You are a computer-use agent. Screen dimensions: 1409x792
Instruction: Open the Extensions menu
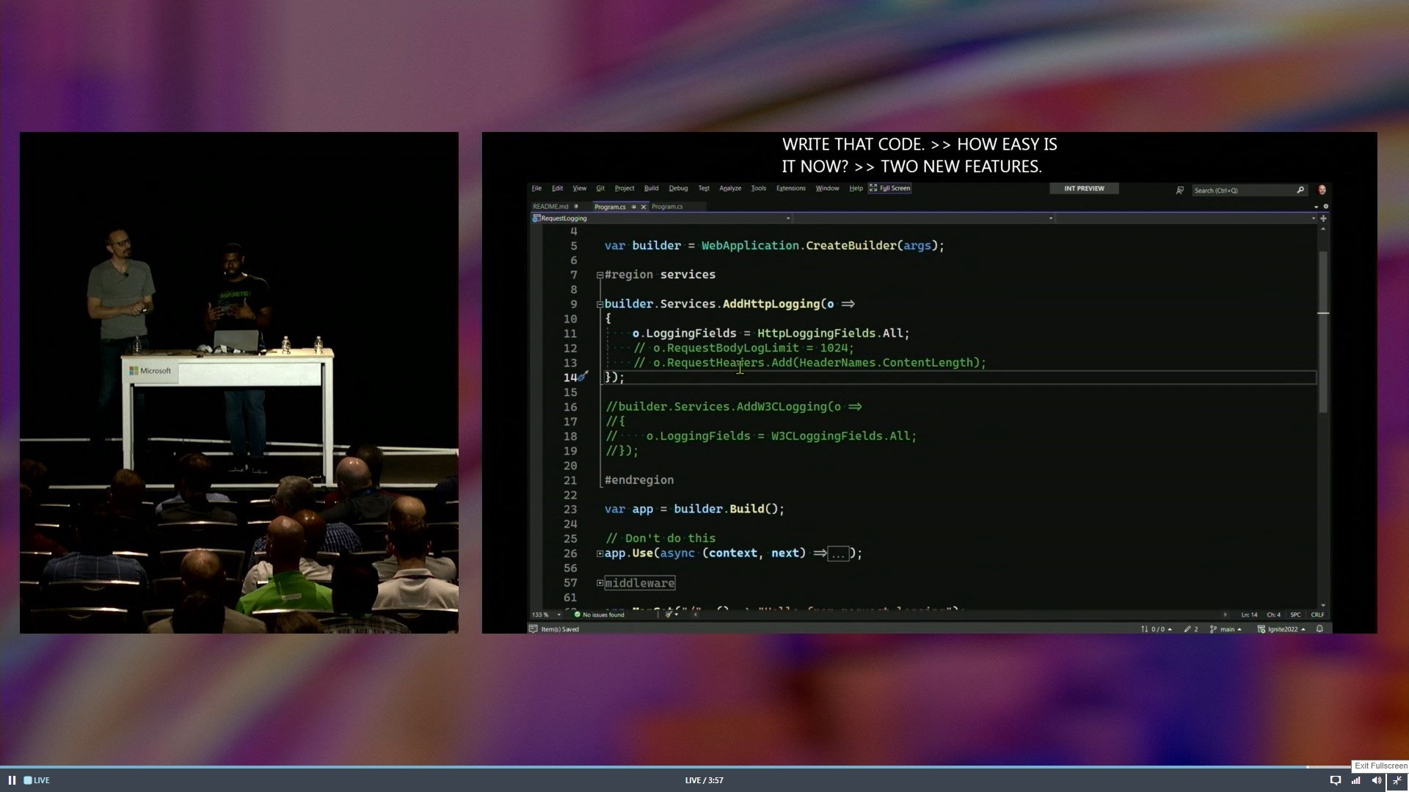click(791, 188)
